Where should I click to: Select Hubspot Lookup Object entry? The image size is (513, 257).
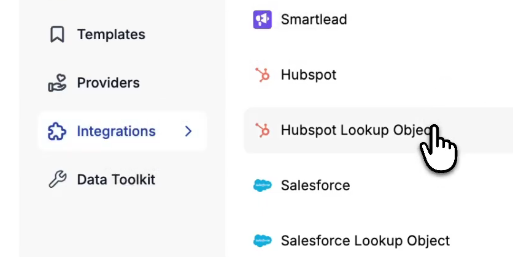350,130
